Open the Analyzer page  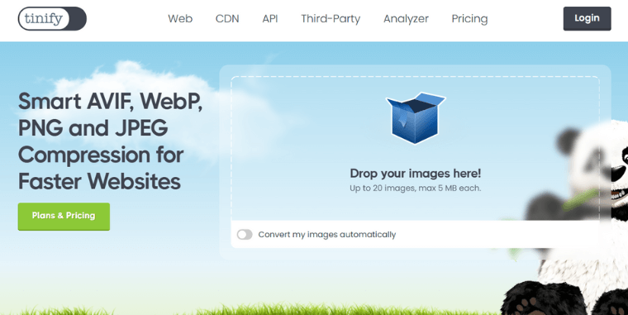pos(406,18)
